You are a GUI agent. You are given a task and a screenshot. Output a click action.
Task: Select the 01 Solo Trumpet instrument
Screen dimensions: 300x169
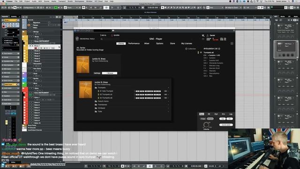point(106,91)
